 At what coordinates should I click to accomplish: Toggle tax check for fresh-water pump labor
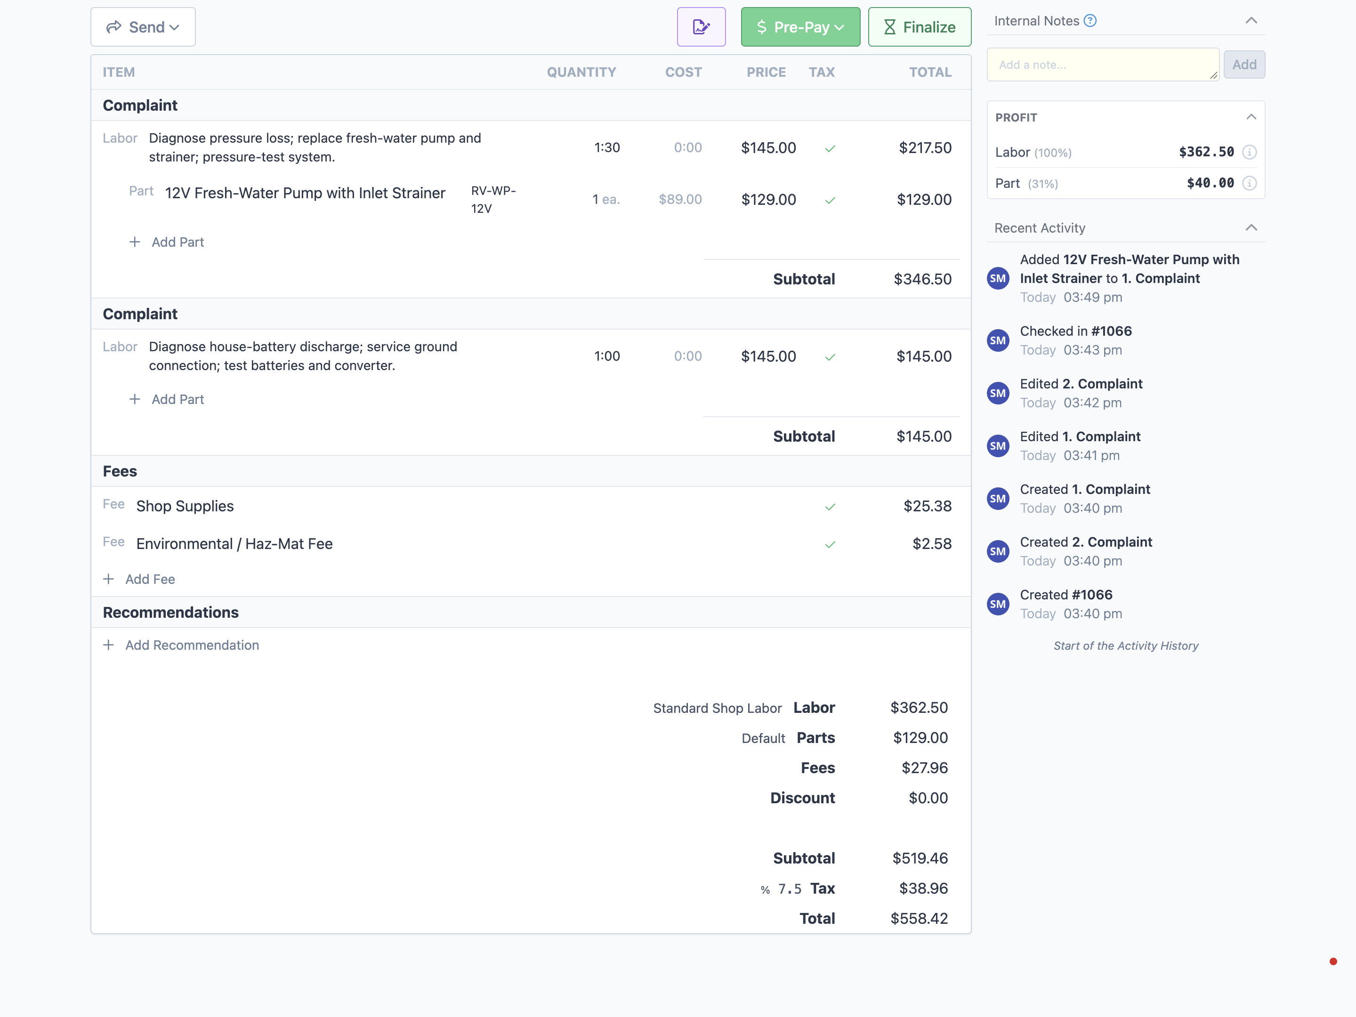click(830, 148)
